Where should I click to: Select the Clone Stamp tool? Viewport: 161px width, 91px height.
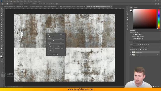click(2, 26)
